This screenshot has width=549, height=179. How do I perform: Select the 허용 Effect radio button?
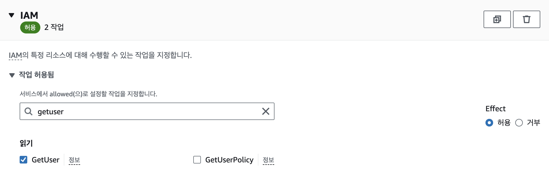point(489,123)
